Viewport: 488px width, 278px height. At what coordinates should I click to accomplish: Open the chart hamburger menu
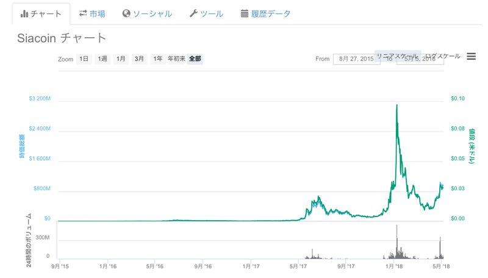pos(471,56)
